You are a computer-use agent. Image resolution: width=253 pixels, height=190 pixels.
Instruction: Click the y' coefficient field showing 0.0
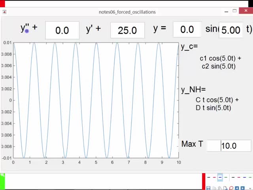click(62, 30)
